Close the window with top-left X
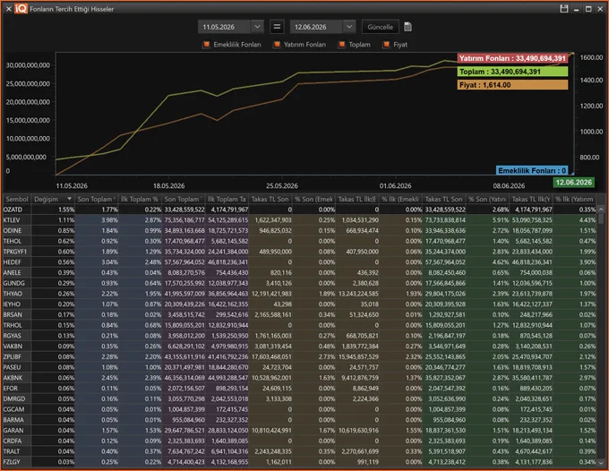Viewport: 609px width, 471px height. click(x=9, y=9)
